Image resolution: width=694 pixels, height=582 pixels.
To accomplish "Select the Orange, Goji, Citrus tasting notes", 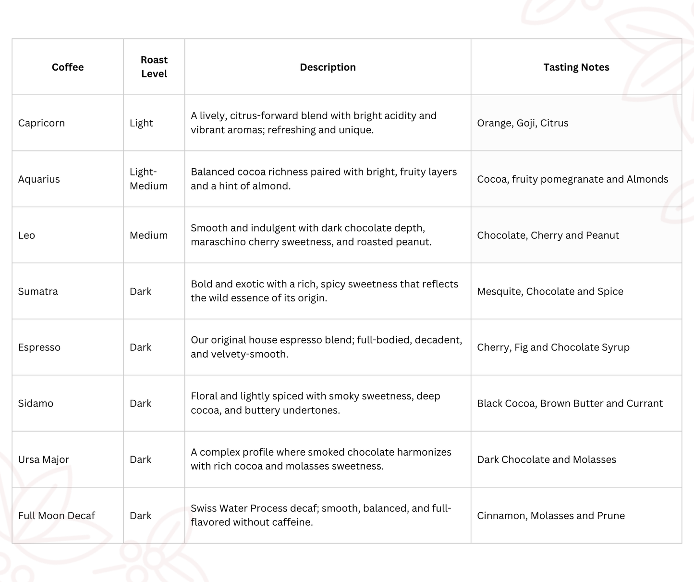I will 523,123.
